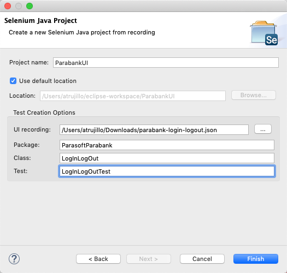The height and width of the screenshot is (273, 287).
Task: Open help with the question mark icon
Action: [14, 259]
